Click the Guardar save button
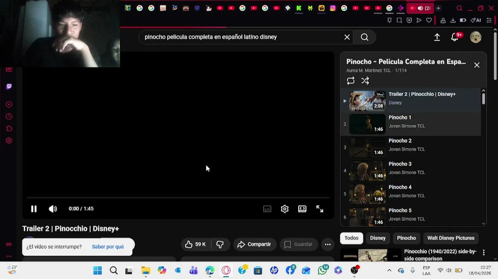Image resolution: width=498 pixels, height=279 pixels. tap(298, 244)
